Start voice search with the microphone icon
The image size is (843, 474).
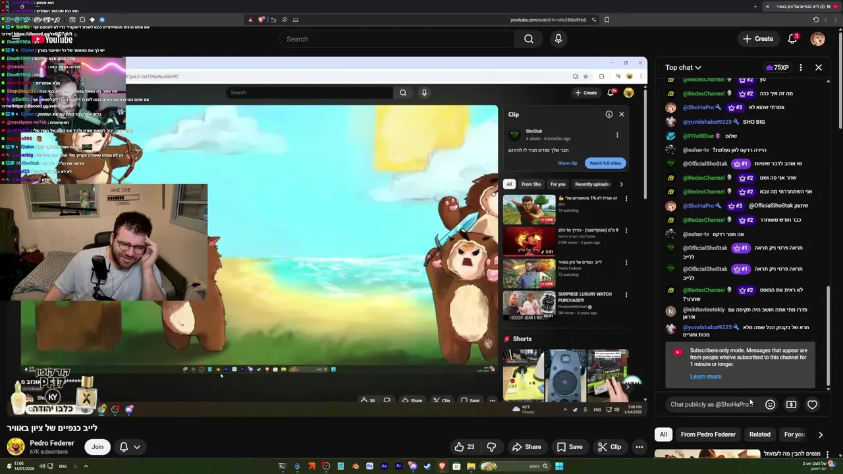click(x=558, y=39)
